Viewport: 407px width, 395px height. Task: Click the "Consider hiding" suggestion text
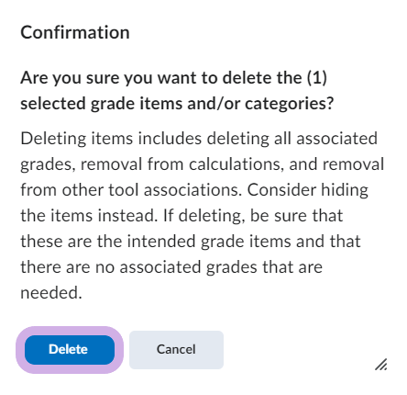308,190
